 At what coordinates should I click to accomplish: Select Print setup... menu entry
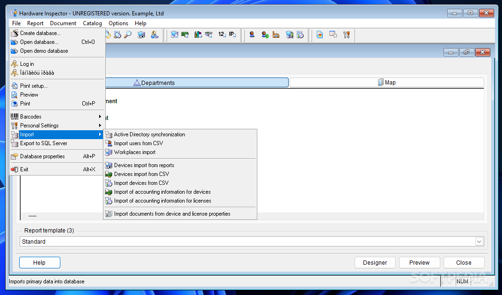[x=57, y=85]
